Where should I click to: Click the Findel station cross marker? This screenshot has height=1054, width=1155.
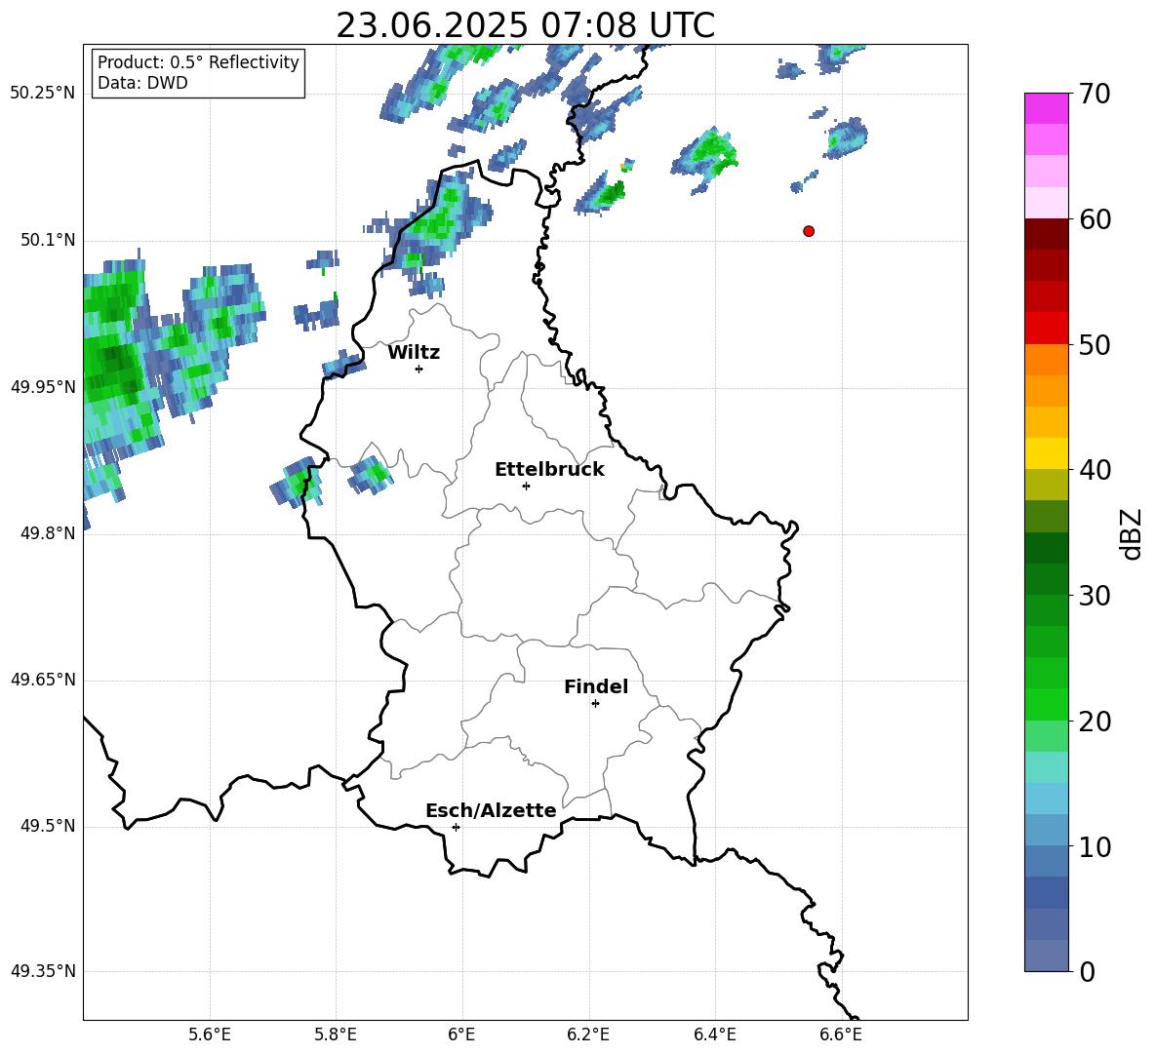[x=595, y=704]
